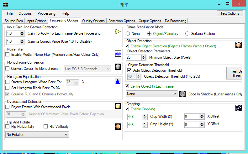The width and height of the screenshot is (248, 154).
Task: Click the grey moon icon
Action: 182,94
